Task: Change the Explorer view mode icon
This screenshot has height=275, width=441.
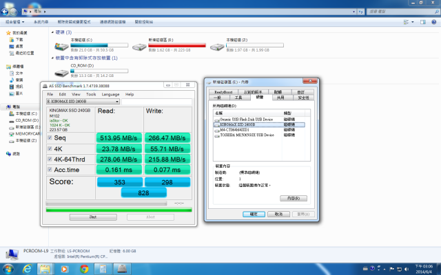Action: click(x=406, y=22)
